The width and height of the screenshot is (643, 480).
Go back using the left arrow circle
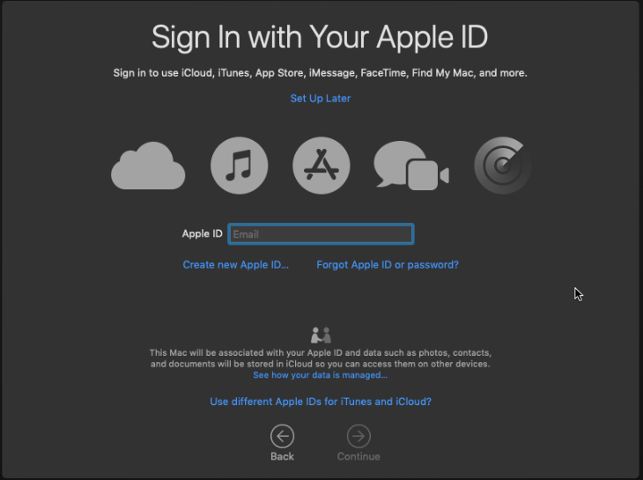282,436
